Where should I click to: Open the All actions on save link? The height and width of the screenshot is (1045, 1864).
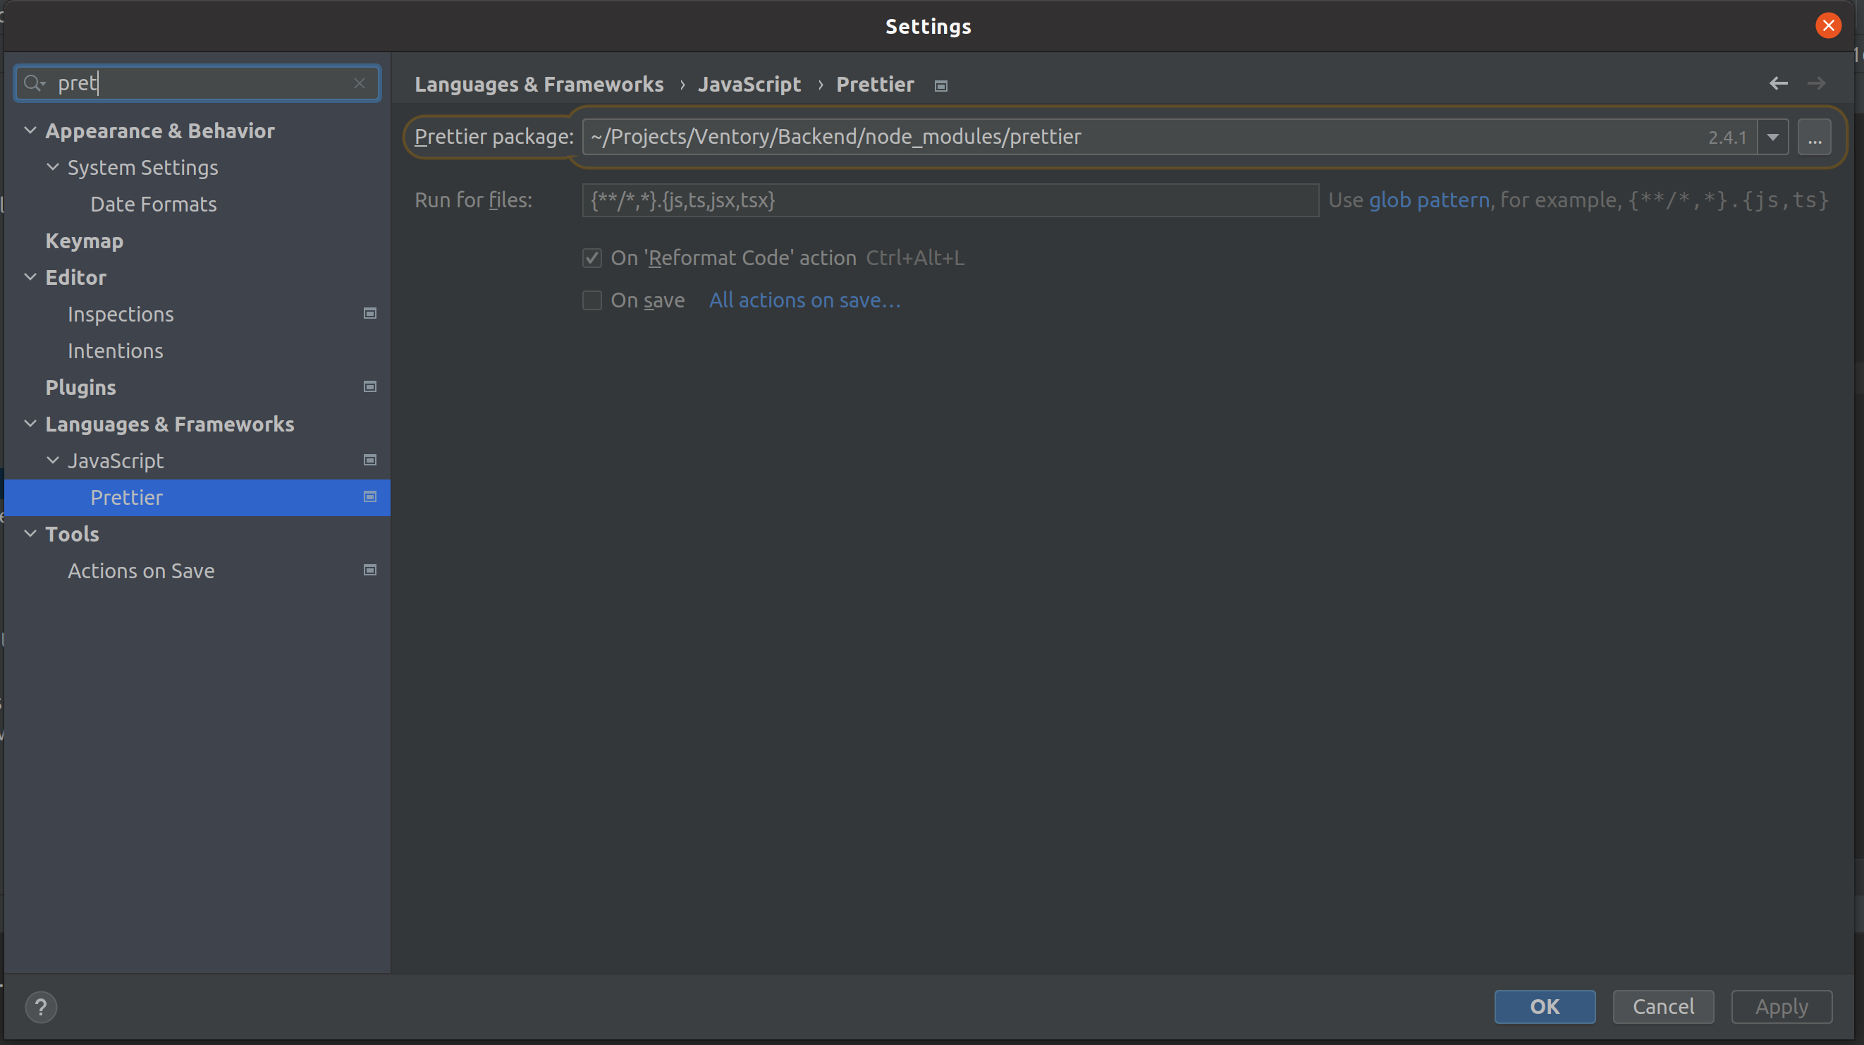803,300
